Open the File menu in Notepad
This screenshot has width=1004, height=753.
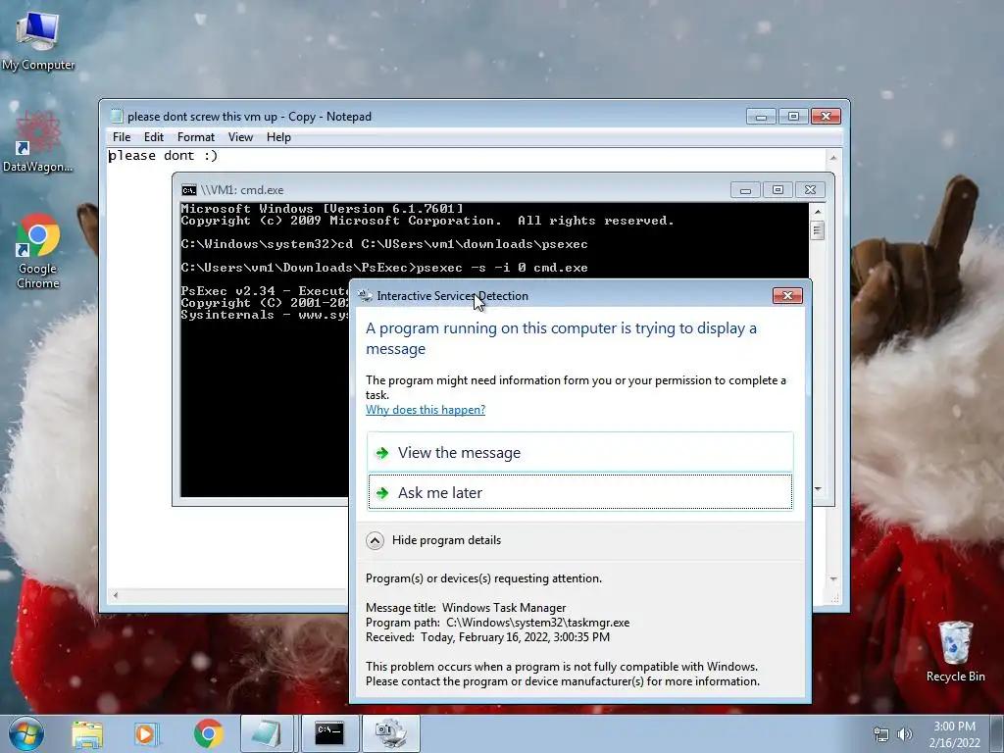point(121,137)
